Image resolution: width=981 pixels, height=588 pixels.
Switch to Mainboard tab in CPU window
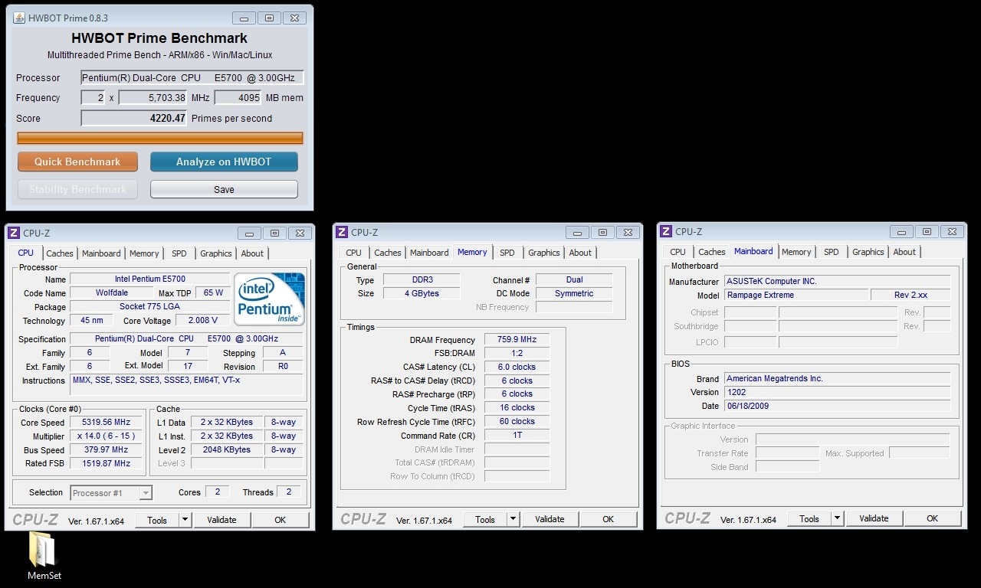pyautogui.click(x=101, y=253)
